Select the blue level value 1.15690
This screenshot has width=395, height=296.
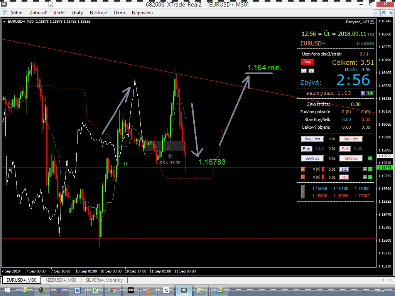point(319,188)
